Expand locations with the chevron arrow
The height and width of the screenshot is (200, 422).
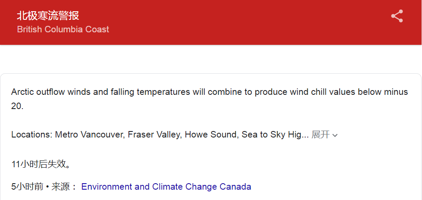[335, 135]
